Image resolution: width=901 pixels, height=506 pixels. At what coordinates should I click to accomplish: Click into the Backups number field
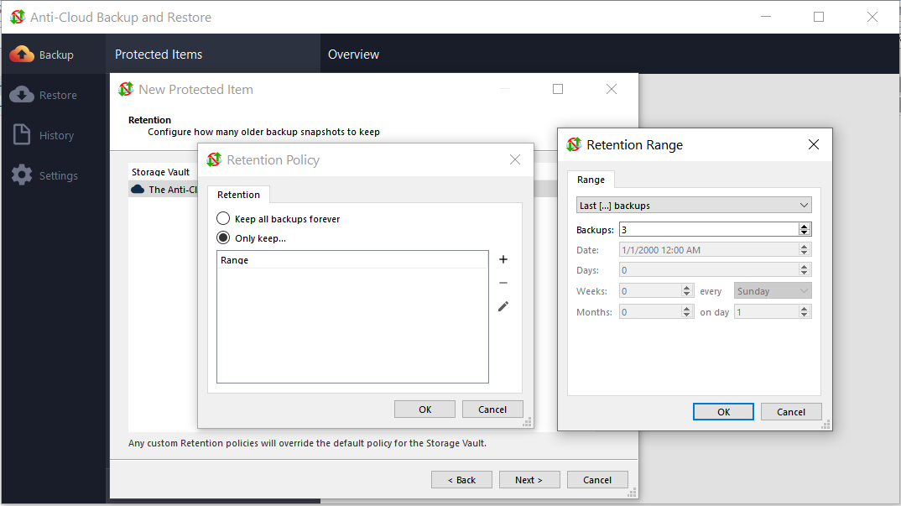pos(709,229)
